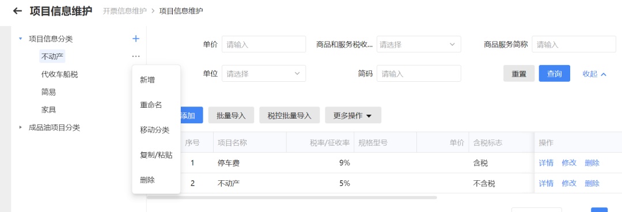Screen dimensions: 622x212
Task: Click the back arrow beside 项目信息维护
Action: coord(17,11)
